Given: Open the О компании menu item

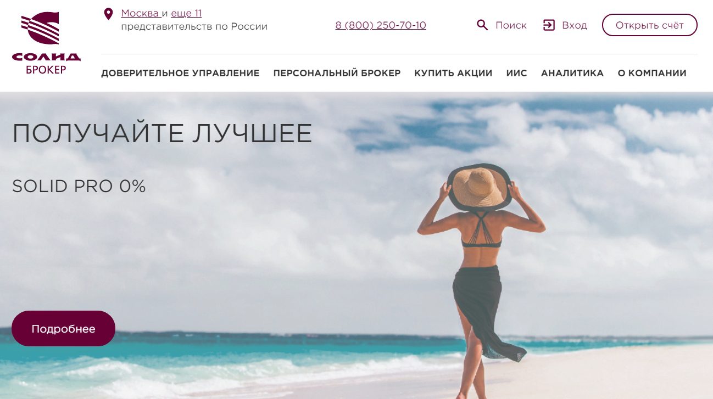Looking at the screenshot, I should click(652, 73).
